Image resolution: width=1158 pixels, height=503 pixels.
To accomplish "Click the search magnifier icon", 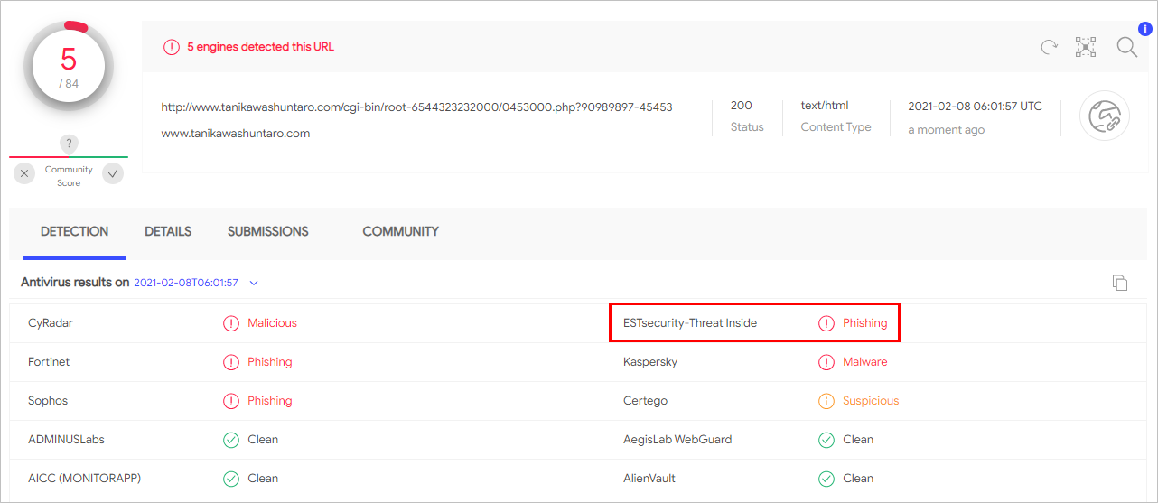I will [1126, 47].
